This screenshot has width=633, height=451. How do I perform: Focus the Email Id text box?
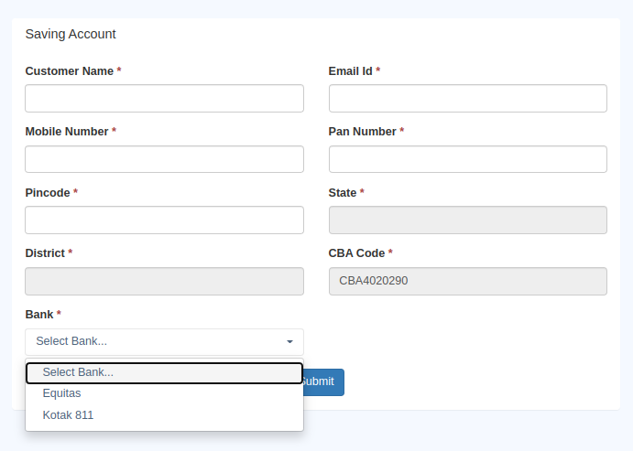pyautogui.click(x=468, y=98)
